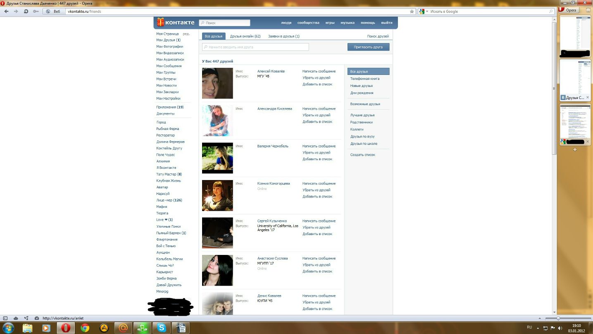
Task: Open 'Зомби Ферма' application link
Action: [x=166, y=279]
